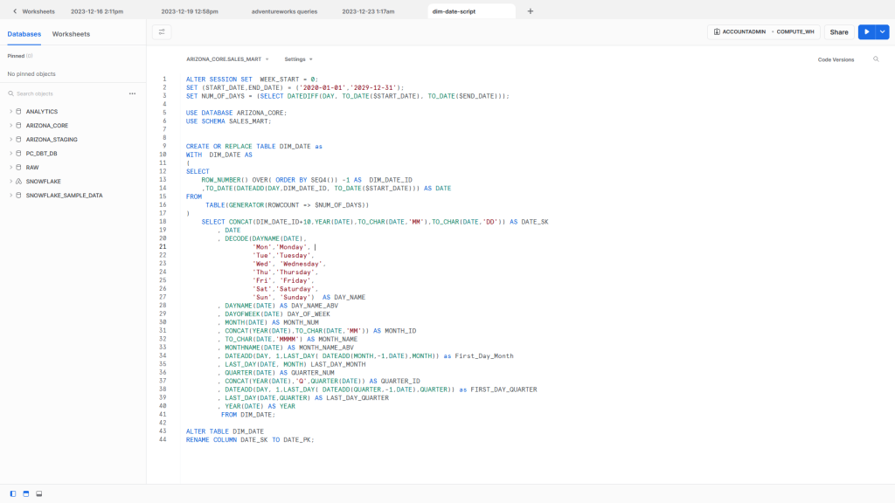
Task: Switch to the adventureworks queries tab
Action: click(284, 11)
